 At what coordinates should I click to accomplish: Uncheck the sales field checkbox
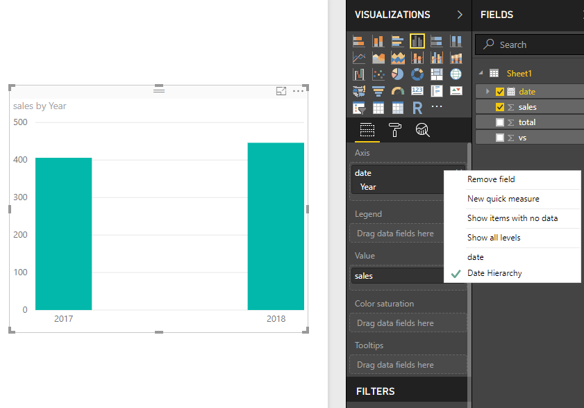[x=500, y=107]
